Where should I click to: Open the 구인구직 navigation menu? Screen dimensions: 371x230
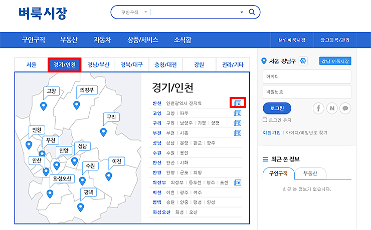34,39
